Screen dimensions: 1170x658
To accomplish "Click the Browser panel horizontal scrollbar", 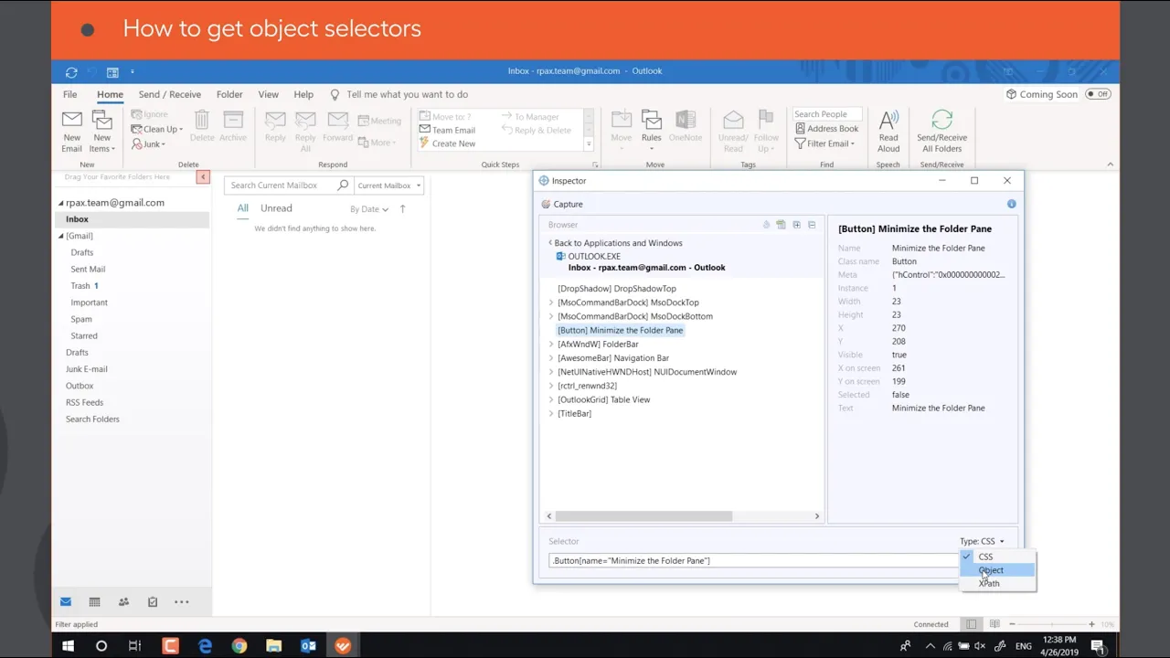I will [x=643, y=516].
